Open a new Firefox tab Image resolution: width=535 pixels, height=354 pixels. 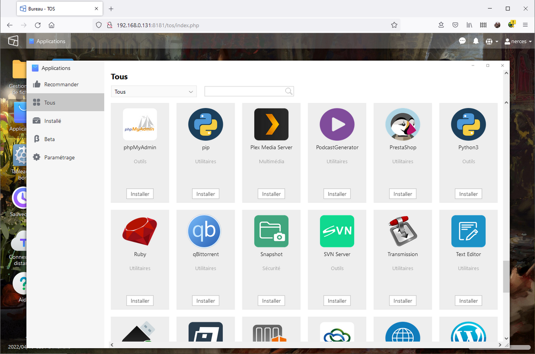(111, 8)
